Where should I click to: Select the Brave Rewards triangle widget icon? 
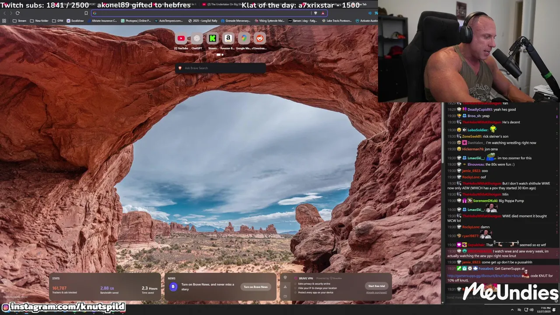click(x=285, y=287)
